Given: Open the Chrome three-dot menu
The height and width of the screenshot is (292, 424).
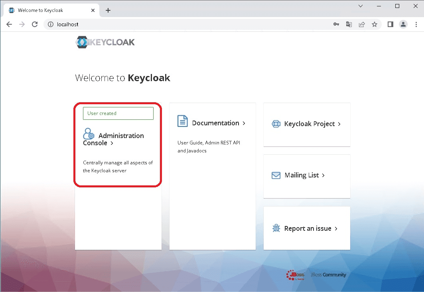Looking at the screenshot, I should click(x=416, y=24).
